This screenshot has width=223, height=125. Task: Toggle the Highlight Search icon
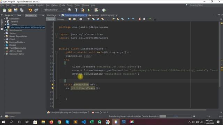(102, 19)
